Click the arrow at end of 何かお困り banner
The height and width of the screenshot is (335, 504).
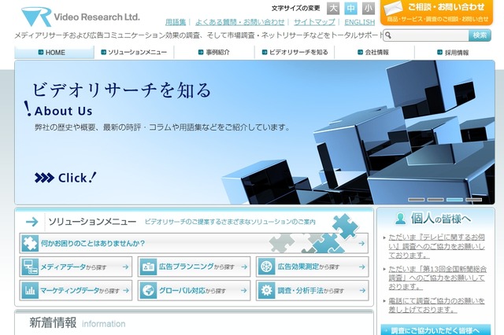coord(361,244)
